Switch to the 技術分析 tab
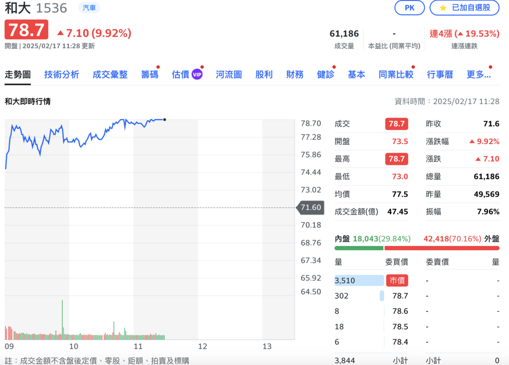This screenshot has height=365, width=509. point(62,74)
